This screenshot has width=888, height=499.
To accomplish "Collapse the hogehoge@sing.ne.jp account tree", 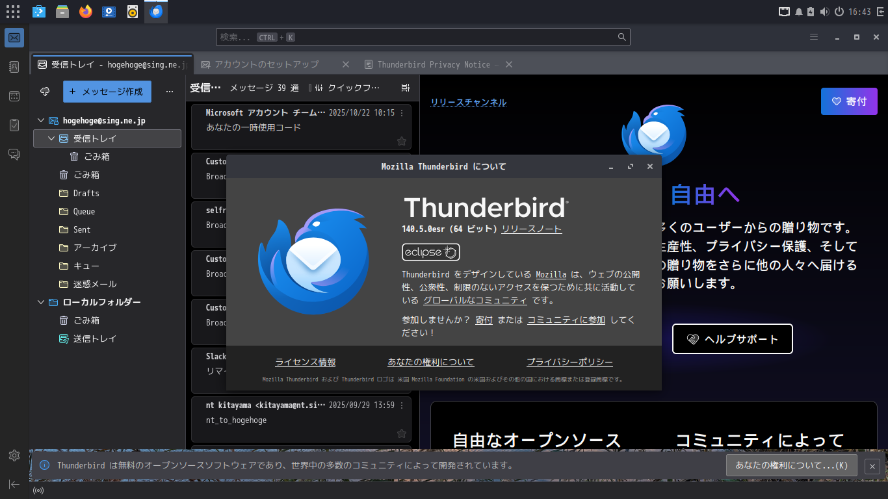I will (41, 120).
